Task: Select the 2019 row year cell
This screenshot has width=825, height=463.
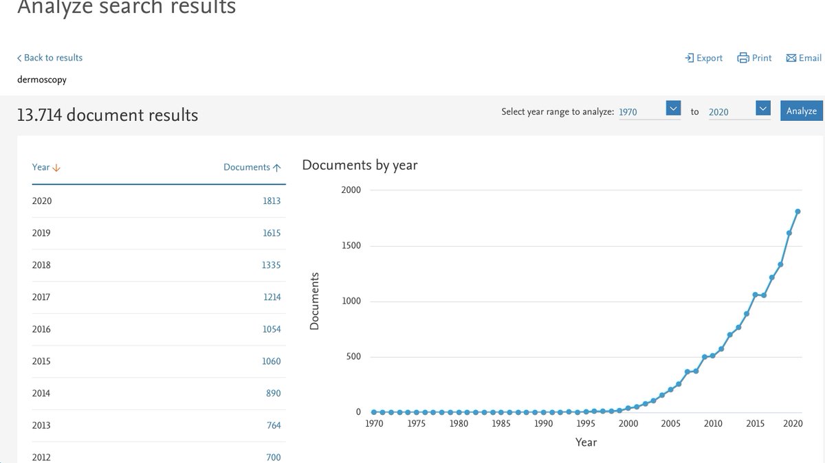Action: [x=42, y=233]
